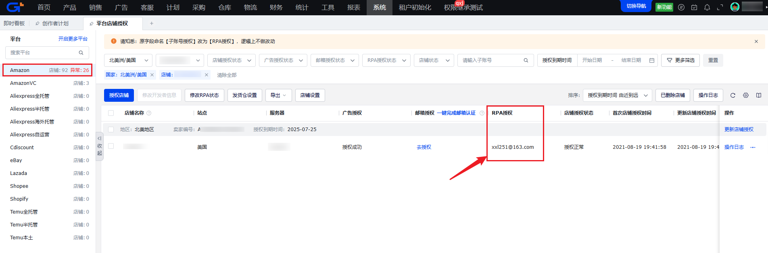The image size is (768, 253).
Task: Open the 租户初始化 menu
Action: 415,7
